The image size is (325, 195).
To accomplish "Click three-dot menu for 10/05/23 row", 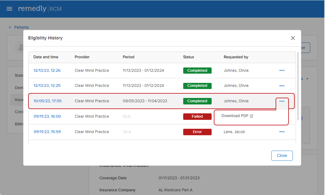I will 281,101.
